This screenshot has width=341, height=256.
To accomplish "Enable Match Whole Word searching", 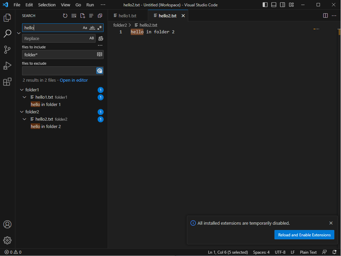I will (92, 28).
